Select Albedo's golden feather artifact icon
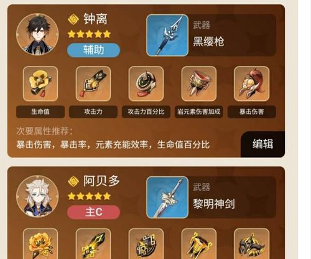Screen dimensions: 311x259 pyautogui.click(x=93, y=243)
